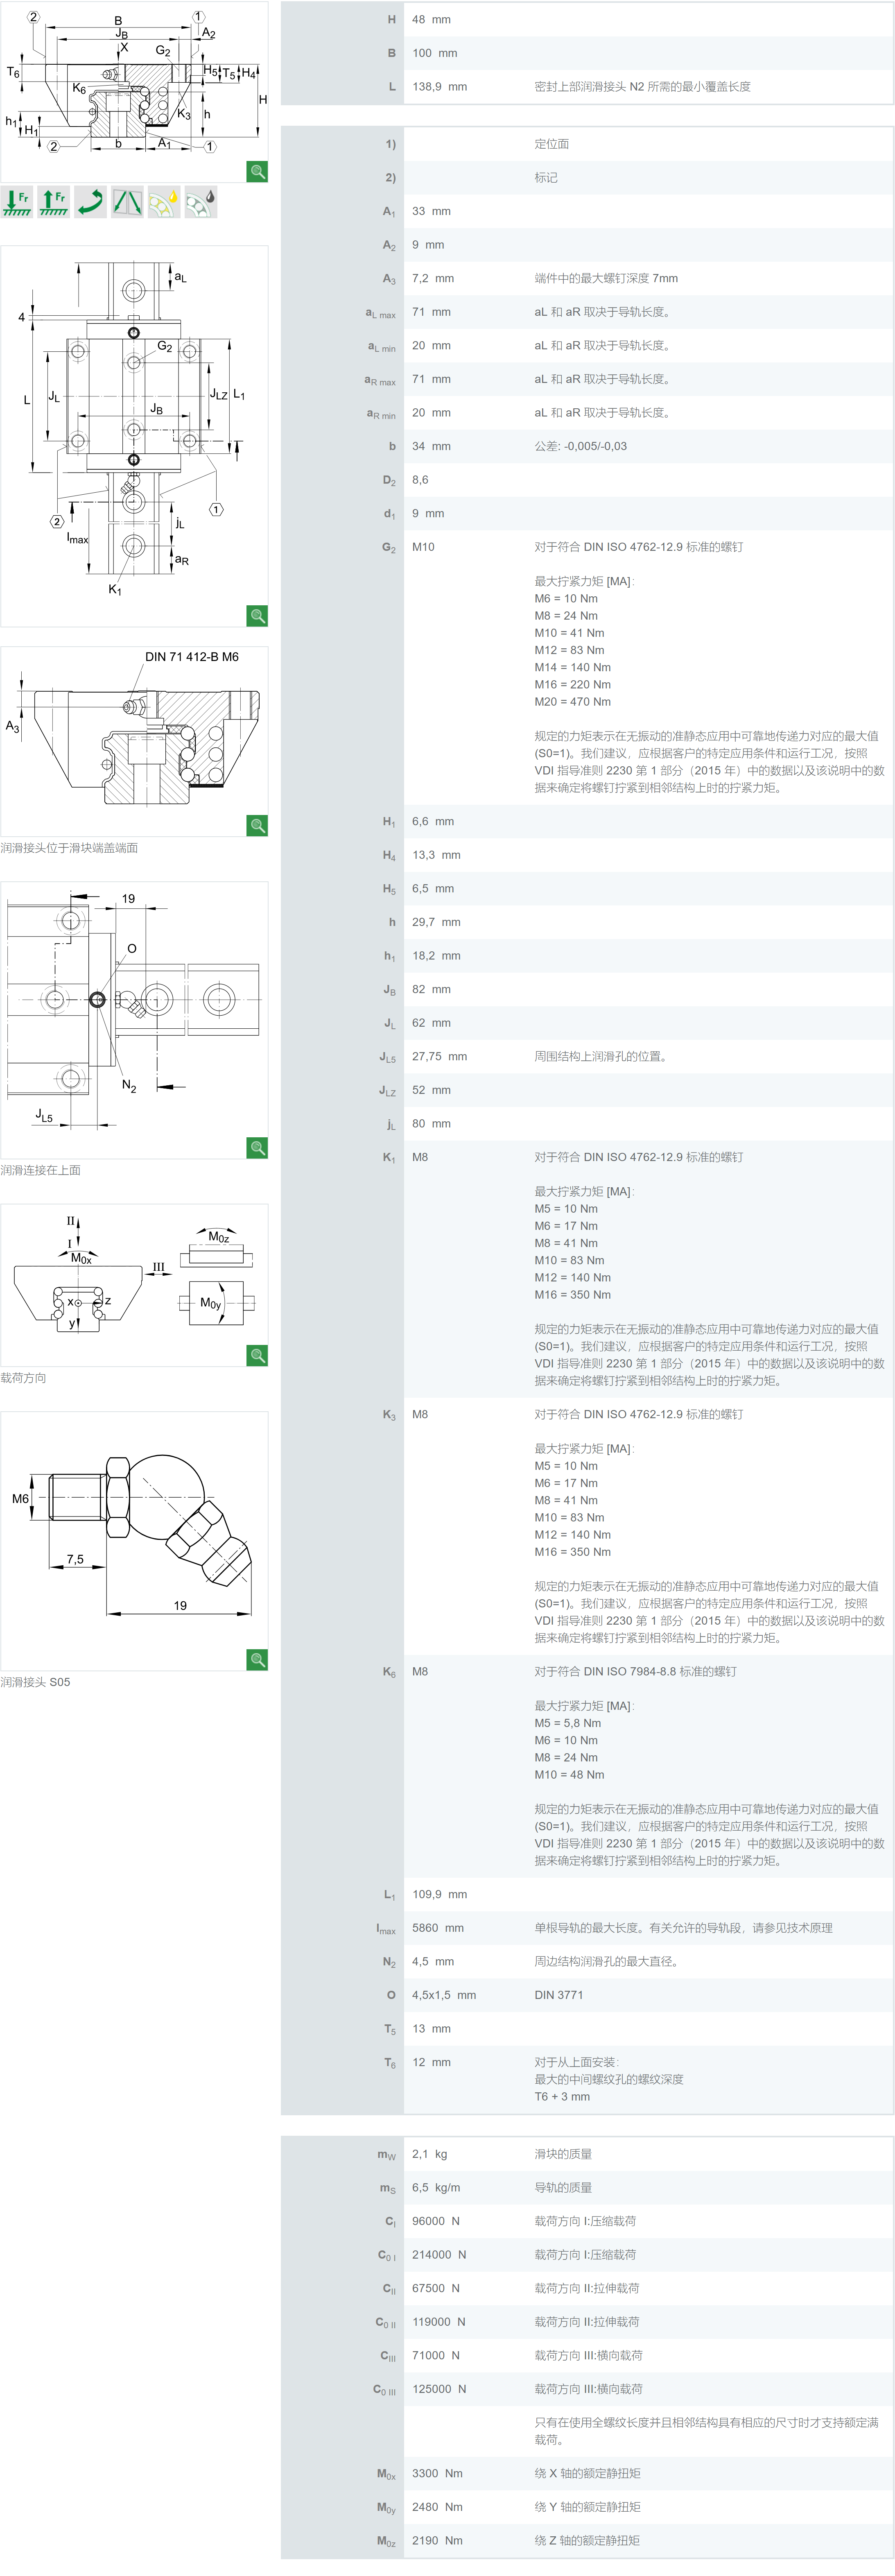Click the M0y value 2480 Nm
This screenshot has width=895, height=2576.
tap(437, 2507)
